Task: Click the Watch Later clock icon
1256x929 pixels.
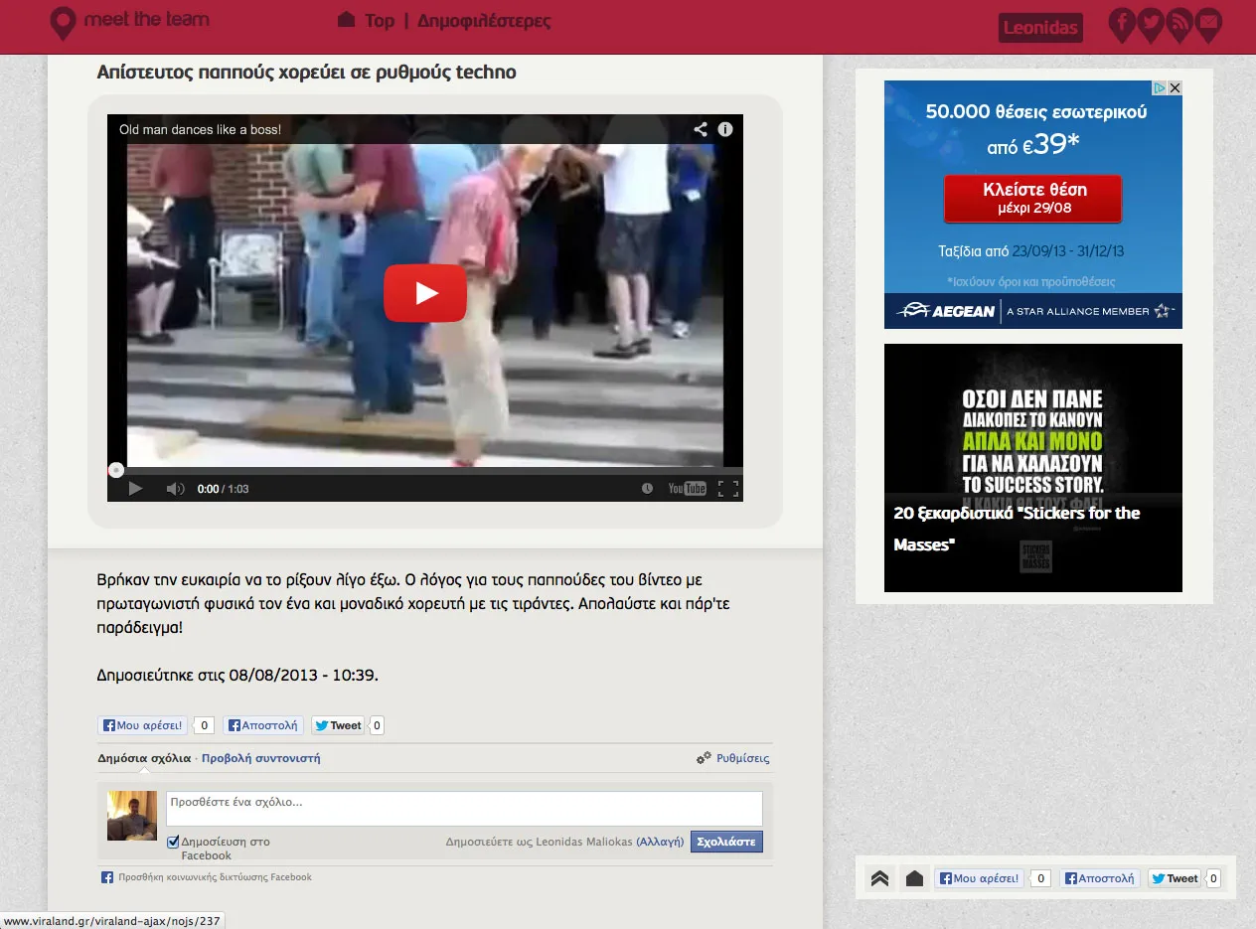Action: click(x=648, y=489)
